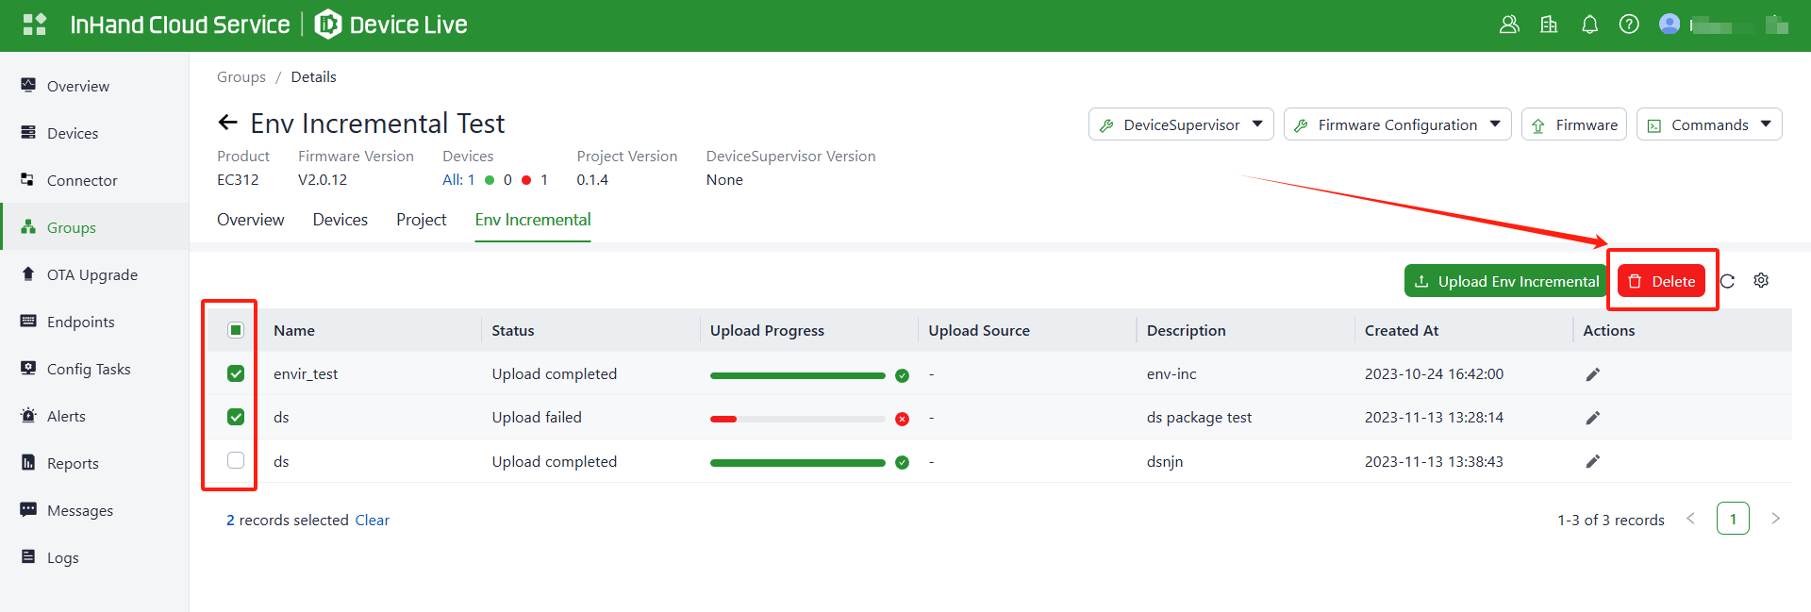This screenshot has width=1811, height=612.
Task: Open OTA Upgrade in the sidebar
Action: 92,274
